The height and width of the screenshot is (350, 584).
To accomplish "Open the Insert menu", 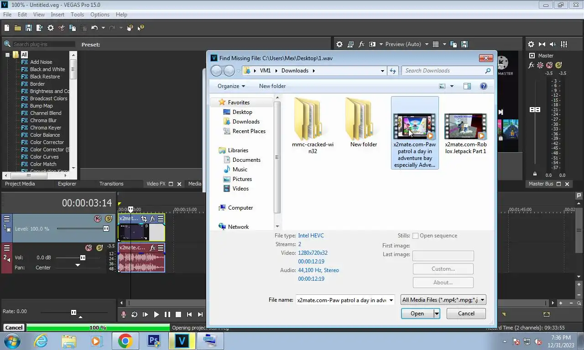I will [x=57, y=15].
